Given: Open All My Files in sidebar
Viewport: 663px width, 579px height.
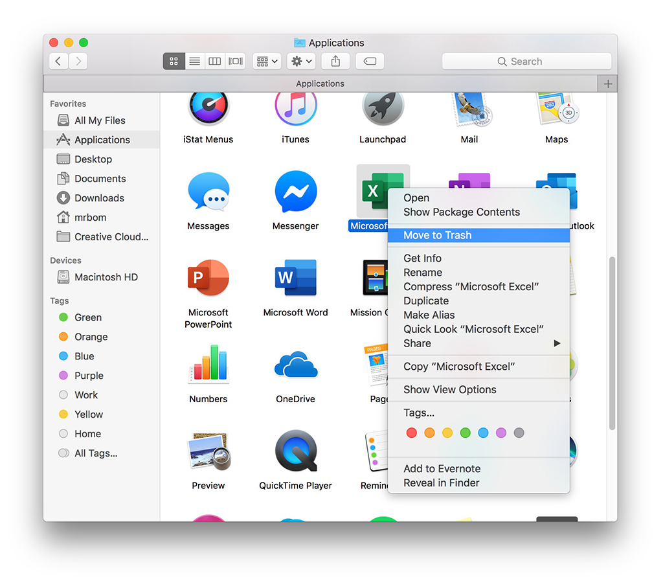Looking at the screenshot, I should [x=102, y=120].
